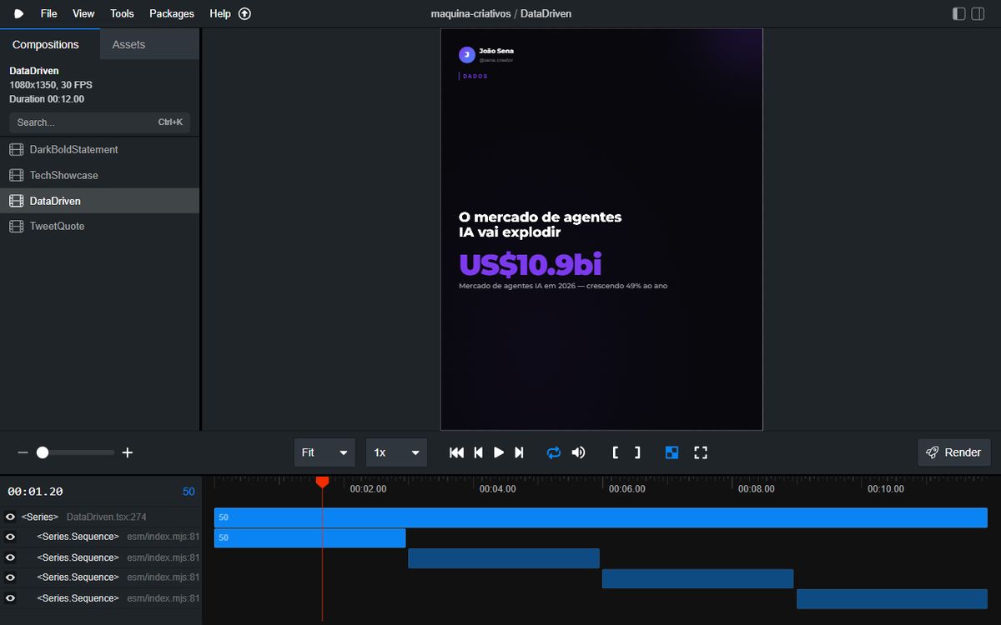
Task: Click film icon next to DataDriven
Action: click(x=16, y=201)
